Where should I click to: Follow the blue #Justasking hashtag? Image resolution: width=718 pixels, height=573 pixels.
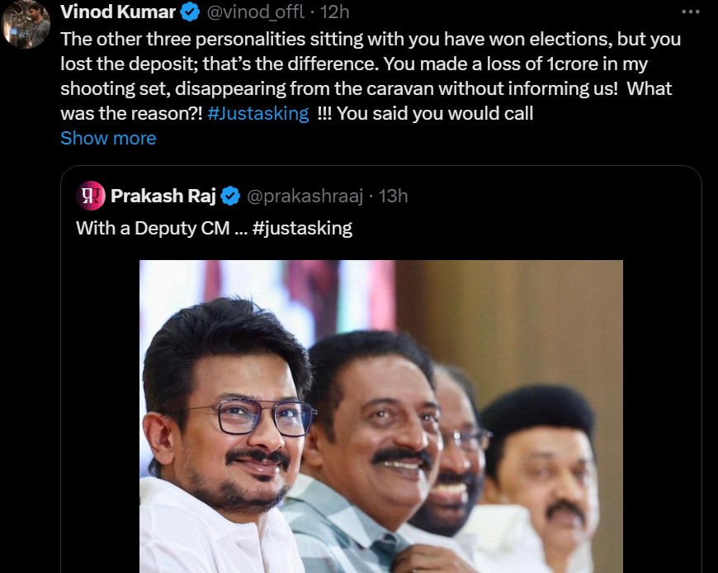258,113
